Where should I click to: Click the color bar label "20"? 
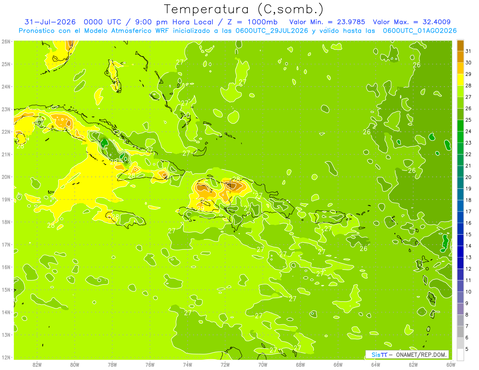coord(468,177)
